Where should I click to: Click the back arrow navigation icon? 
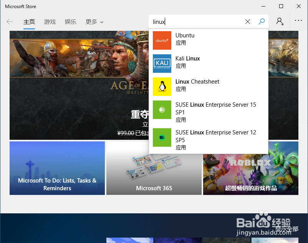(x=10, y=22)
